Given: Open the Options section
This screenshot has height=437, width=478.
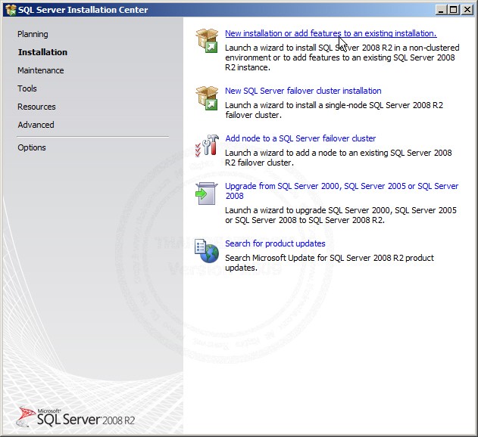Looking at the screenshot, I should click(x=32, y=147).
